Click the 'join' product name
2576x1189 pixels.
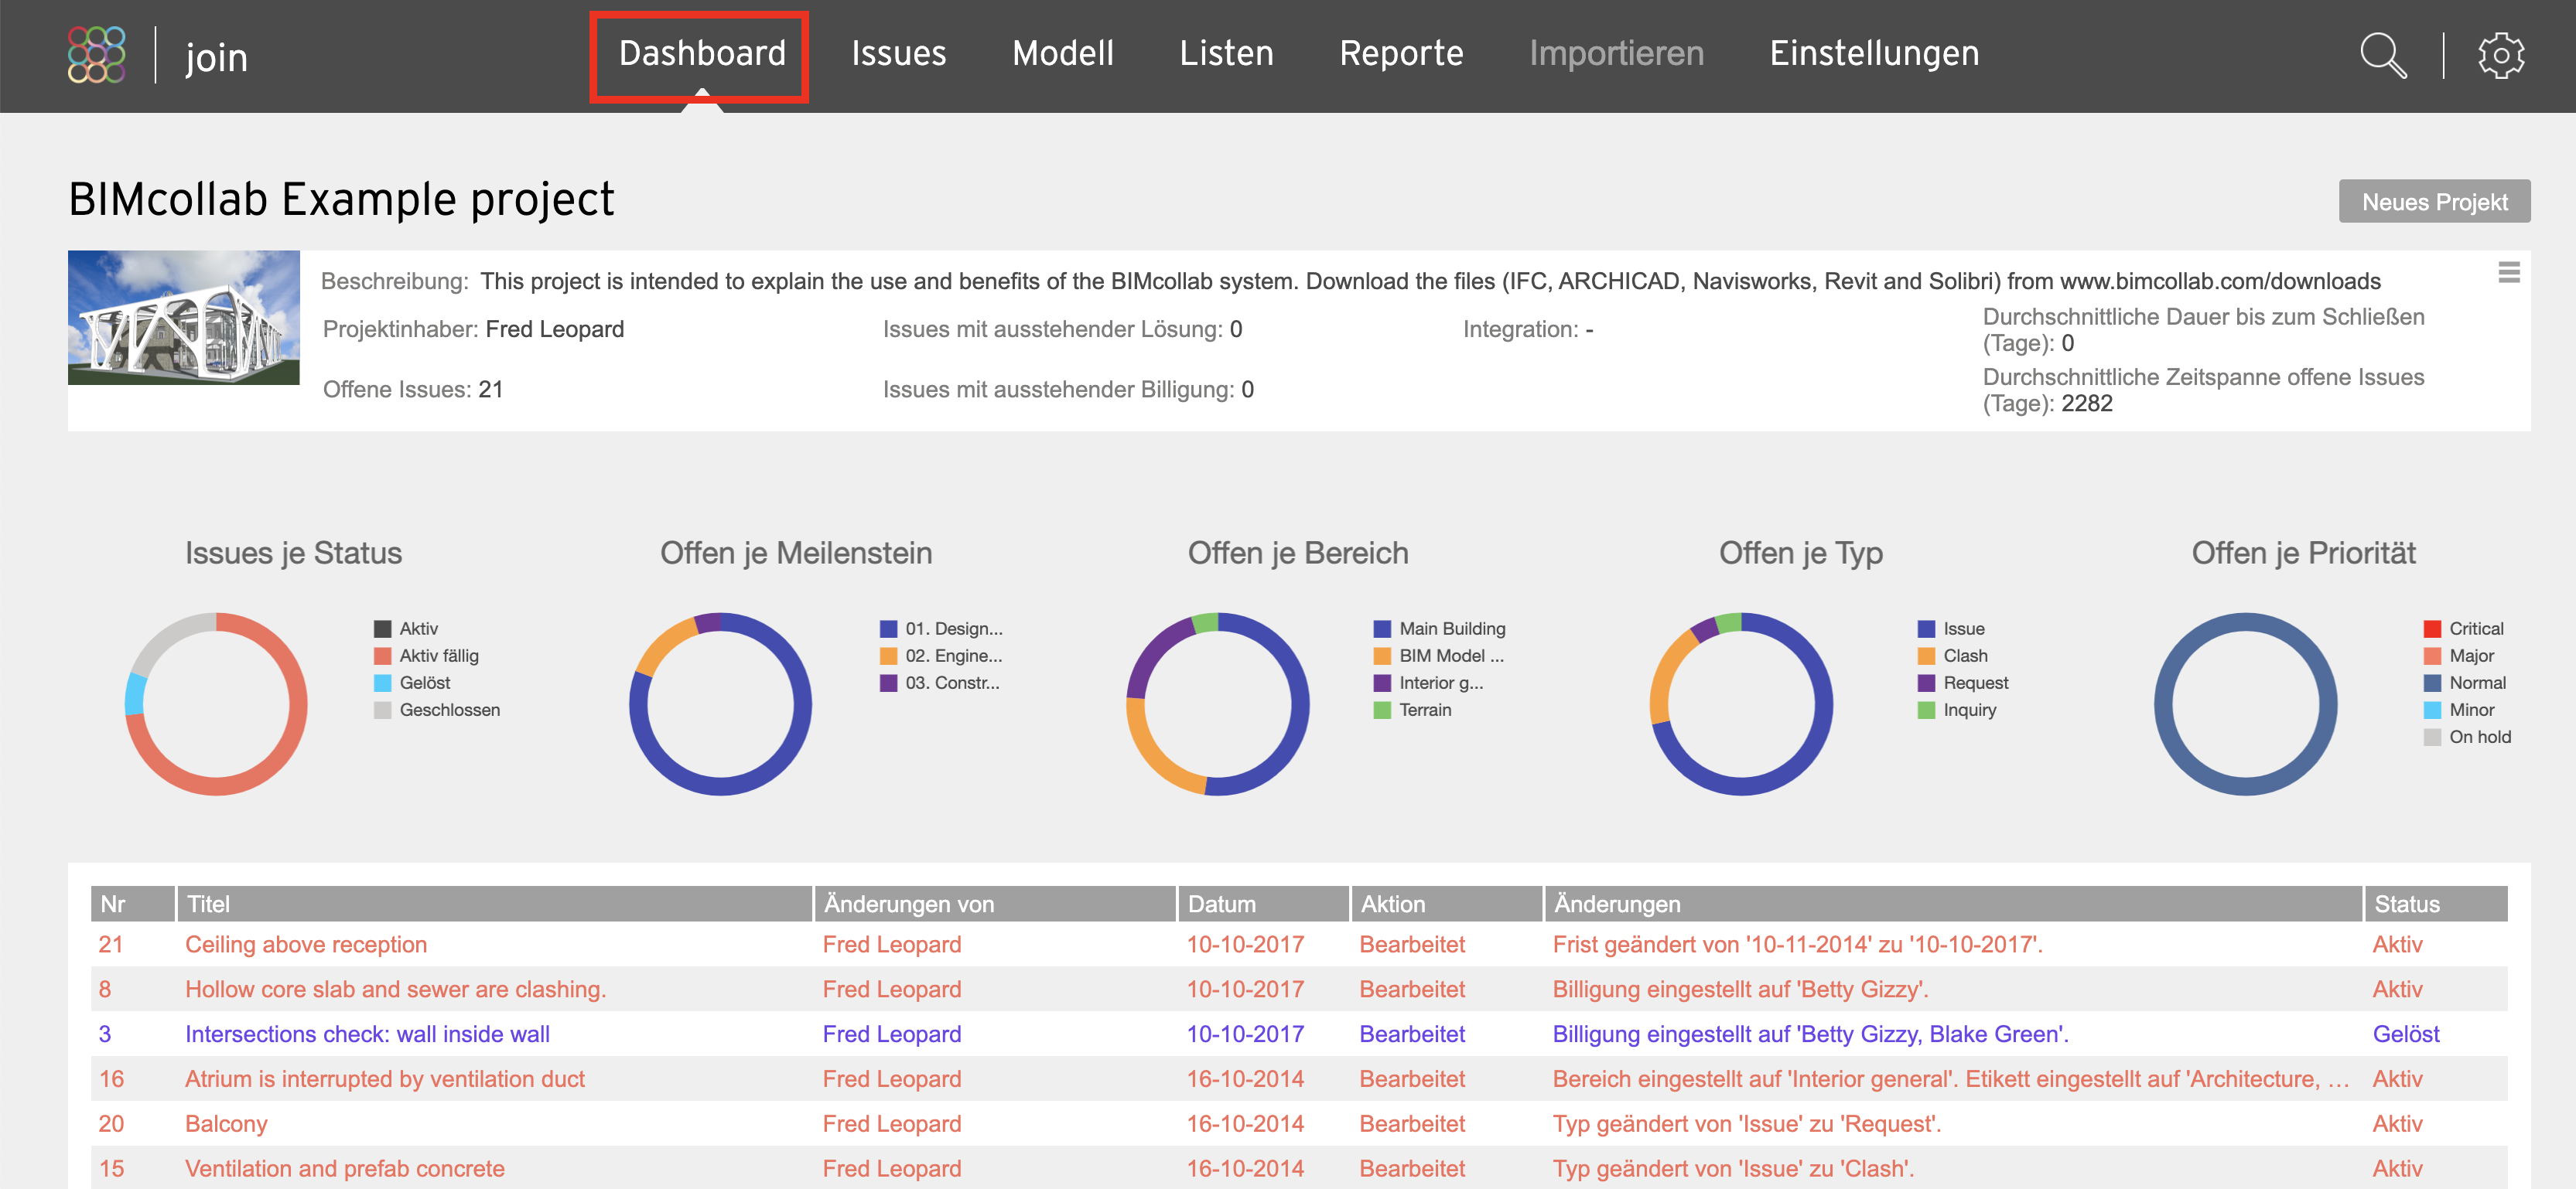click(216, 57)
